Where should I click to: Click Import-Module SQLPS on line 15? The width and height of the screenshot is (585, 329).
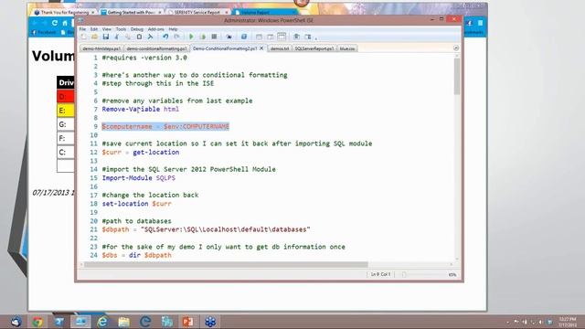coord(138,178)
